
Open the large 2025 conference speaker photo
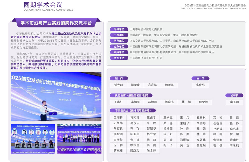[x=56, y=97]
